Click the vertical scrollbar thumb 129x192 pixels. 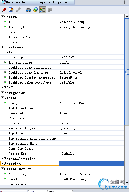tap(127, 72)
